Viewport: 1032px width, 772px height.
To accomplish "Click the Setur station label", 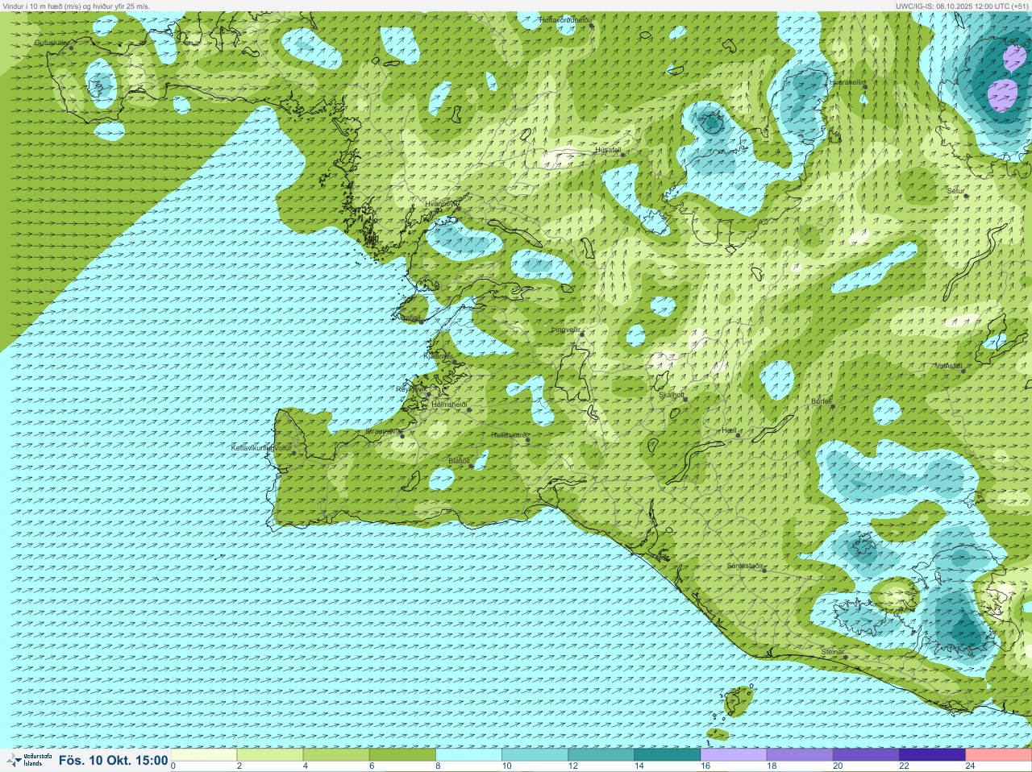I will click(x=955, y=191).
